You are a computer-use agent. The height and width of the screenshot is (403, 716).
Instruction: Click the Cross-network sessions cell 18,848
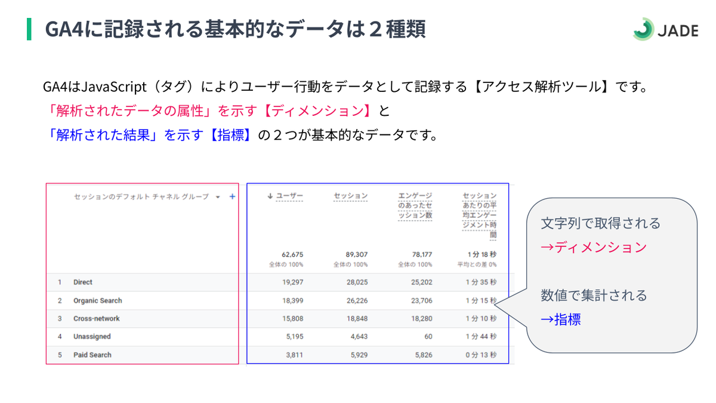[357, 318]
